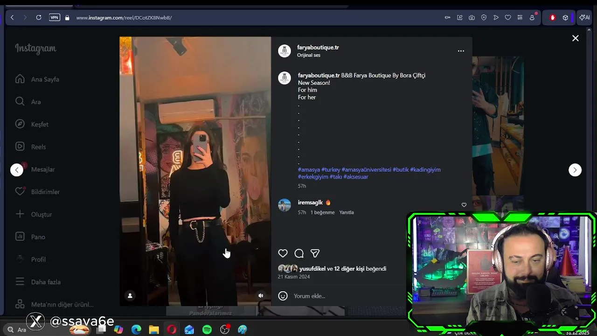Open hashtag #turkey

pyautogui.click(x=331, y=170)
